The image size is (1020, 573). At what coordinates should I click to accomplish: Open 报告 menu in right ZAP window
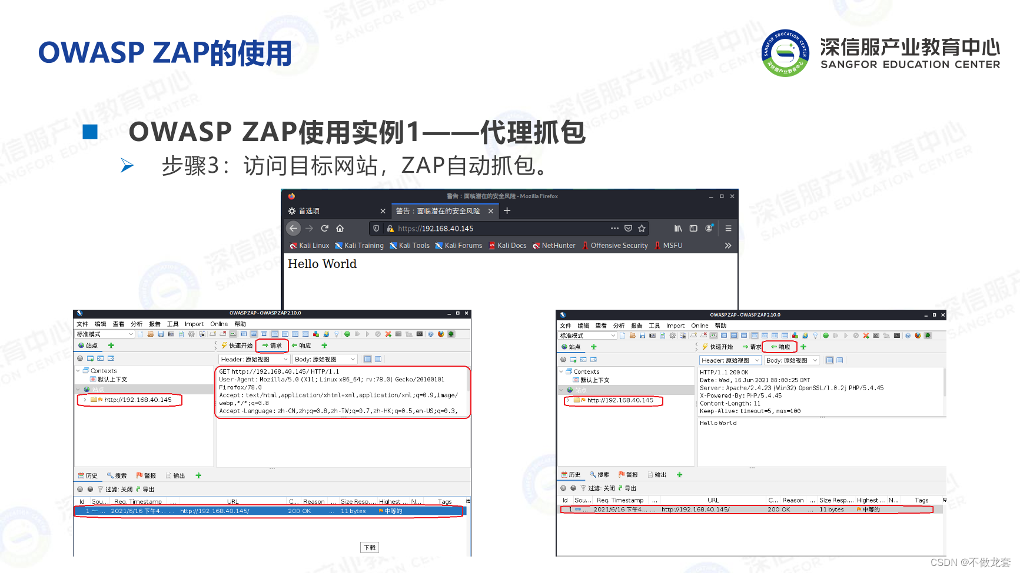pos(636,326)
